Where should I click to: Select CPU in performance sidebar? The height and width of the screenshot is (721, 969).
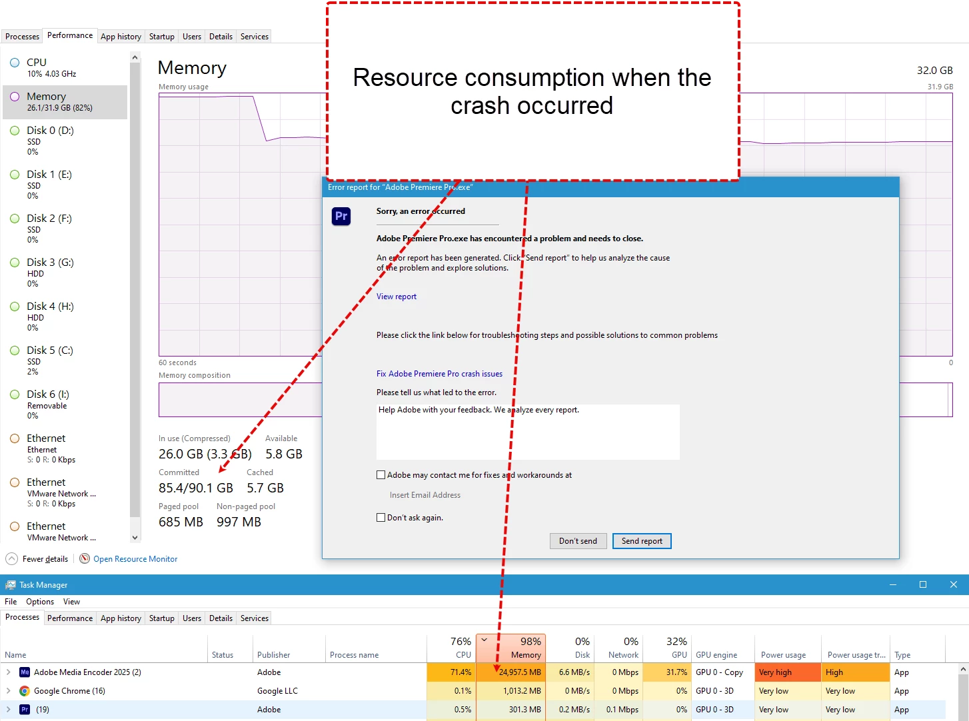click(x=65, y=67)
